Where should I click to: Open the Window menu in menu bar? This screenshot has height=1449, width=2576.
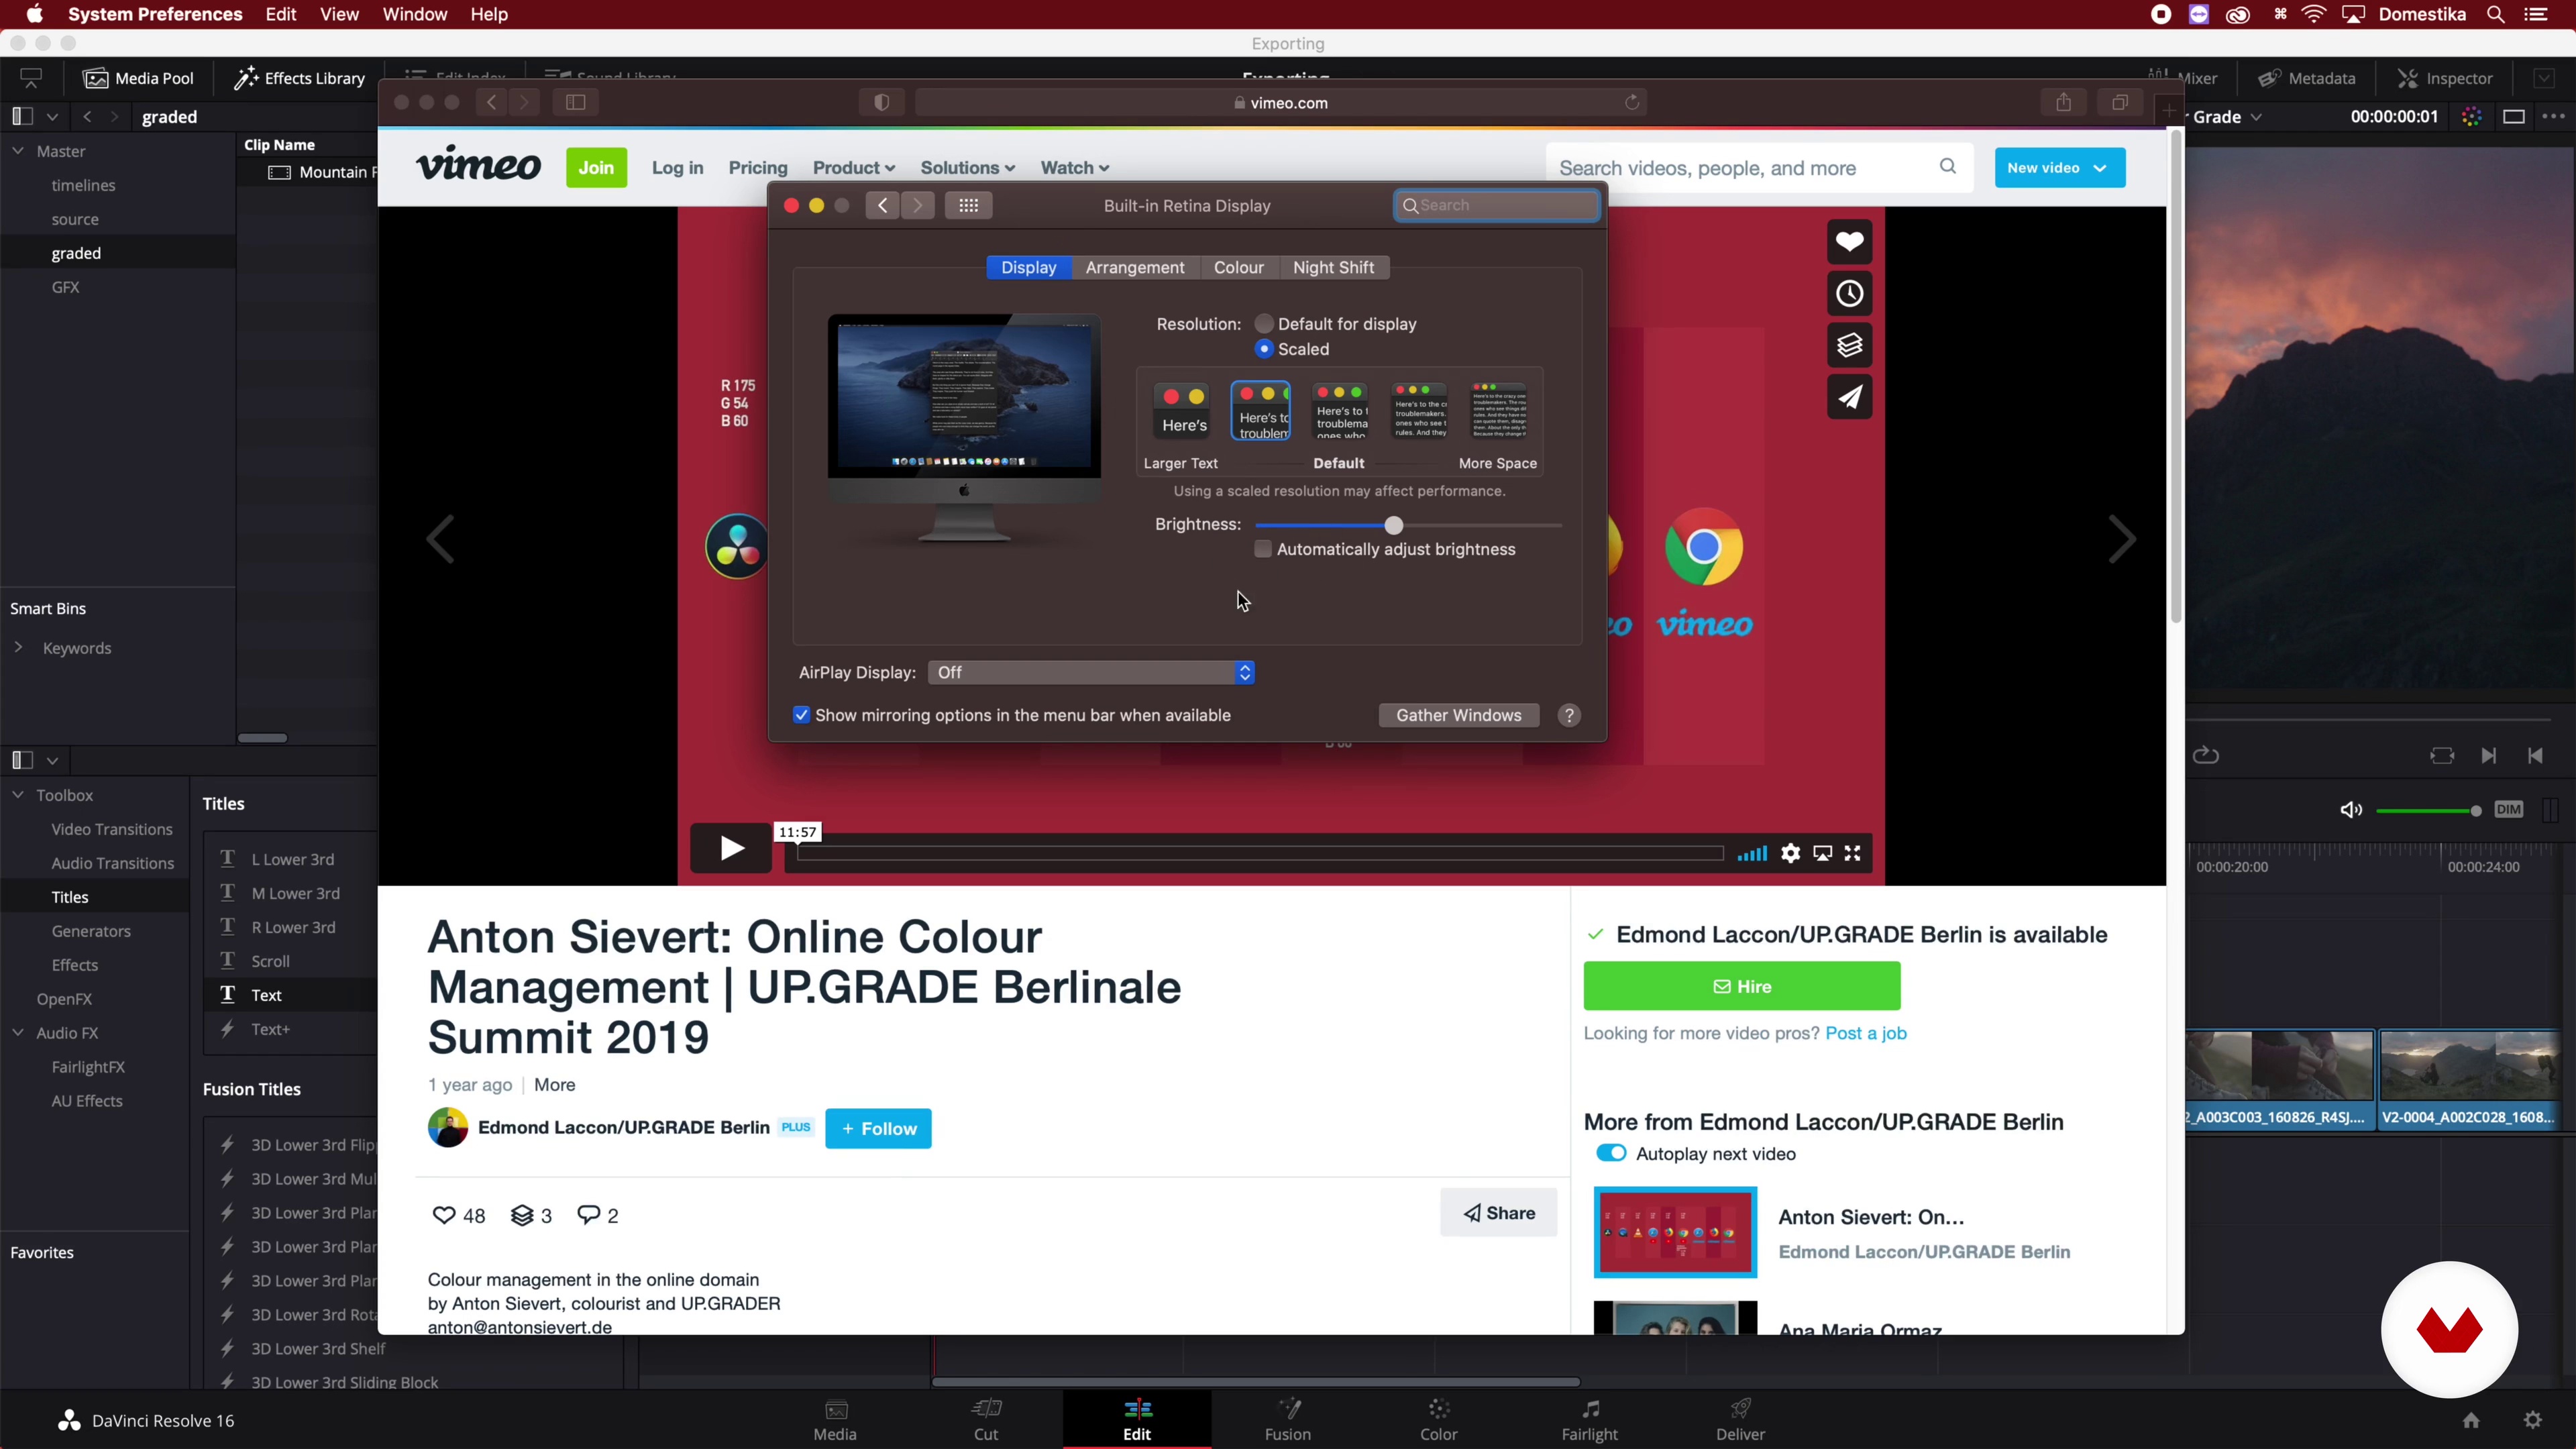click(414, 14)
